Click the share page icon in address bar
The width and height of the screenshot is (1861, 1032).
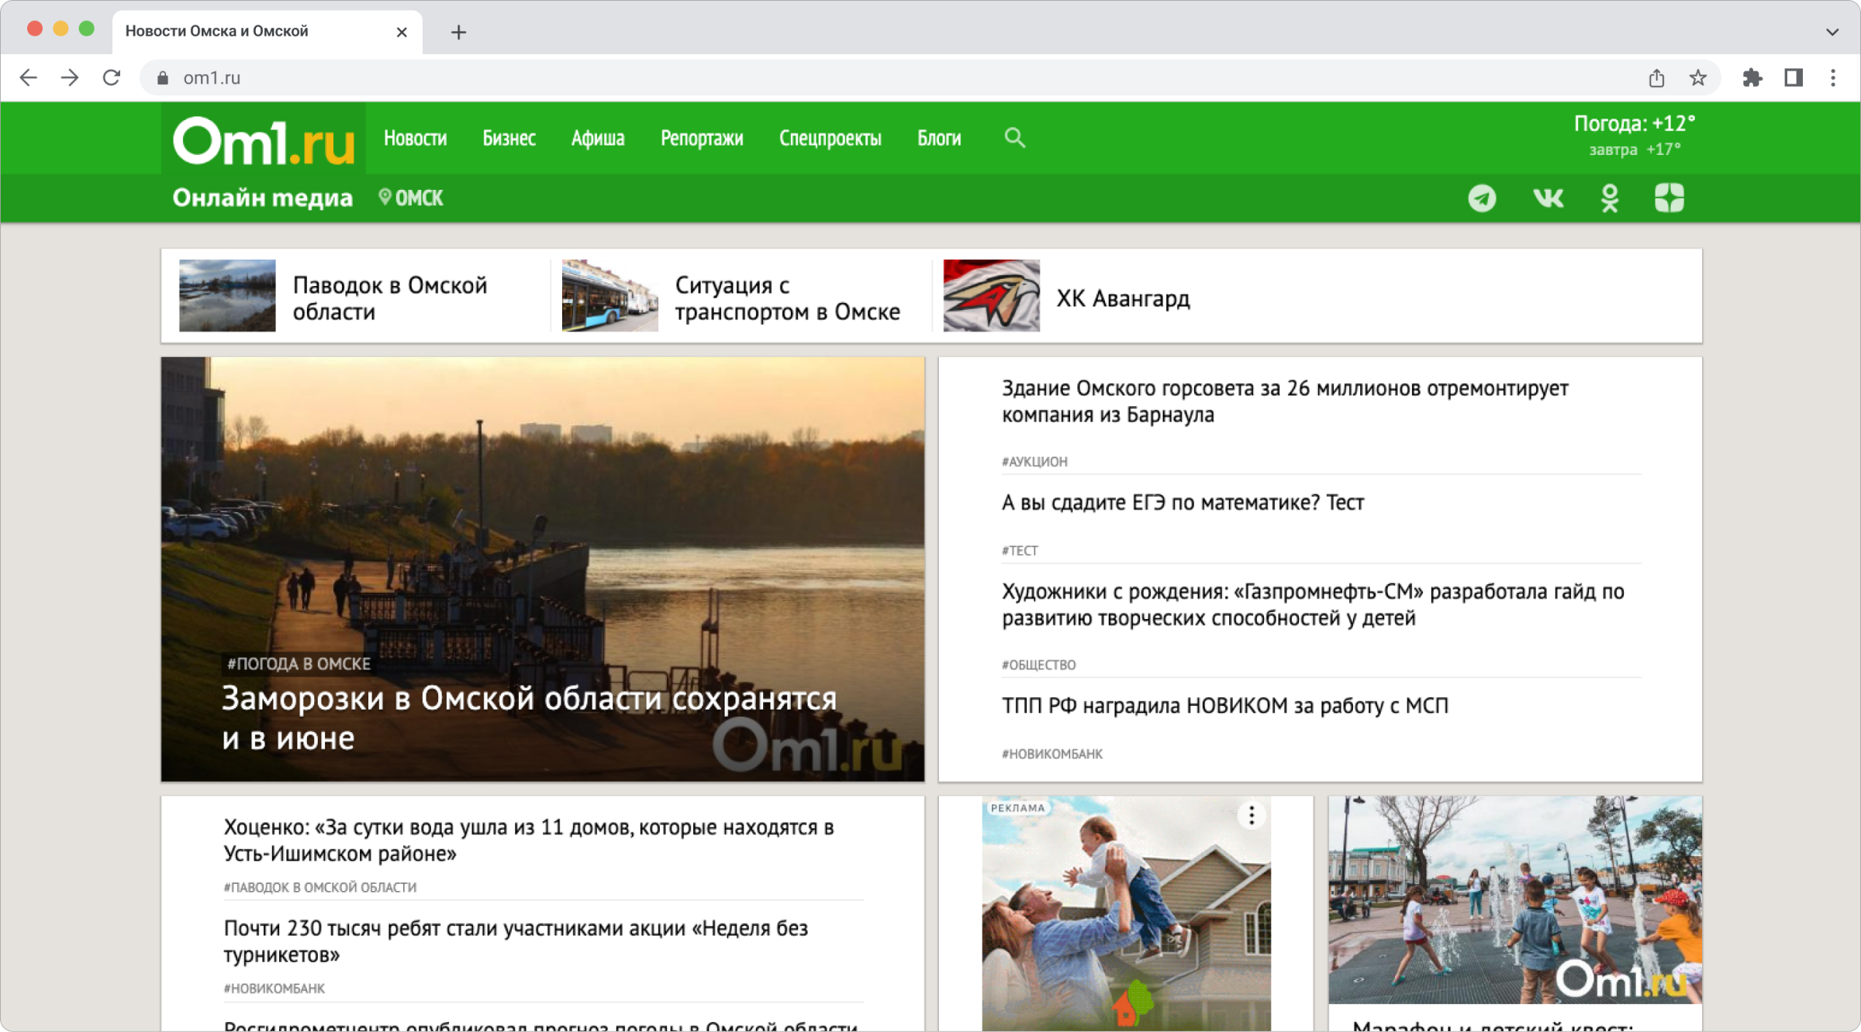(1656, 77)
